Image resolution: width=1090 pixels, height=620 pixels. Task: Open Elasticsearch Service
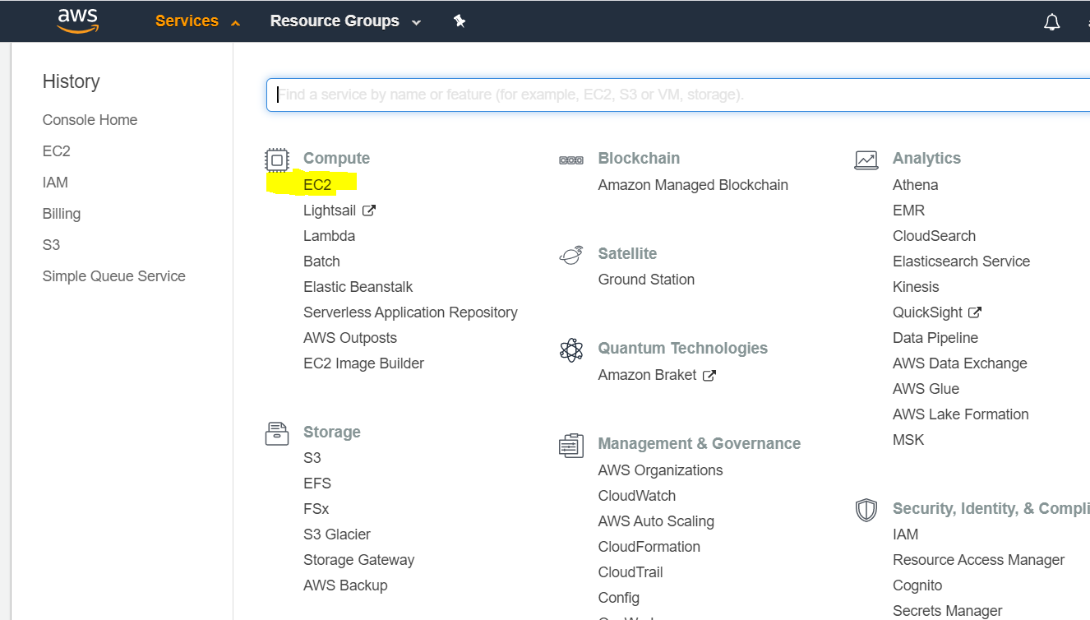click(961, 261)
